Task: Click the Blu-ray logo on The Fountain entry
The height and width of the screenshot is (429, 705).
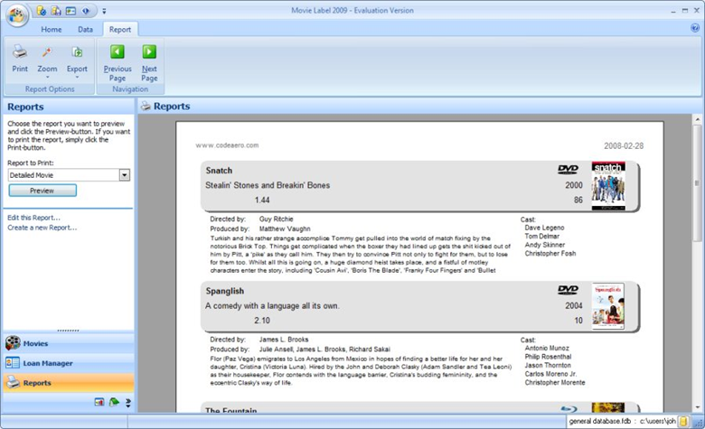Action: 569,409
